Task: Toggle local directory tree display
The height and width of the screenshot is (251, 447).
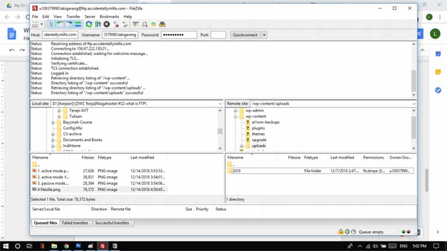Action: (x=60, y=25)
